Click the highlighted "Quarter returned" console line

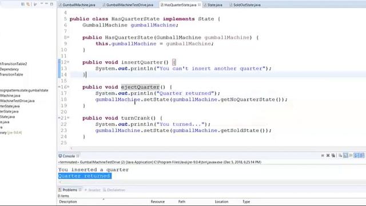tap(85, 176)
